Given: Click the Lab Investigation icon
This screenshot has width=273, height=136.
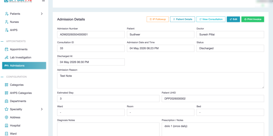Looking at the screenshot, I should tap(7, 57).
